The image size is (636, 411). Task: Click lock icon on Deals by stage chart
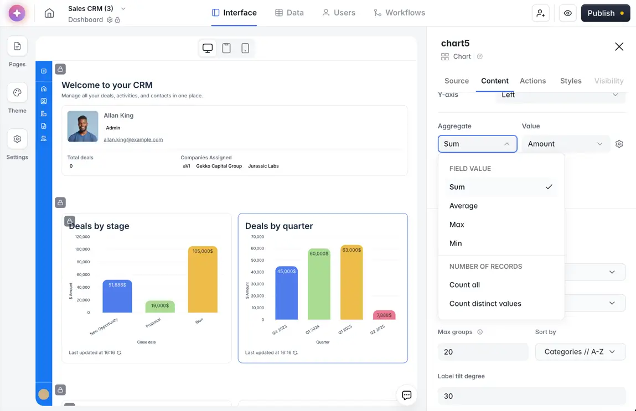pyautogui.click(x=70, y=221)
